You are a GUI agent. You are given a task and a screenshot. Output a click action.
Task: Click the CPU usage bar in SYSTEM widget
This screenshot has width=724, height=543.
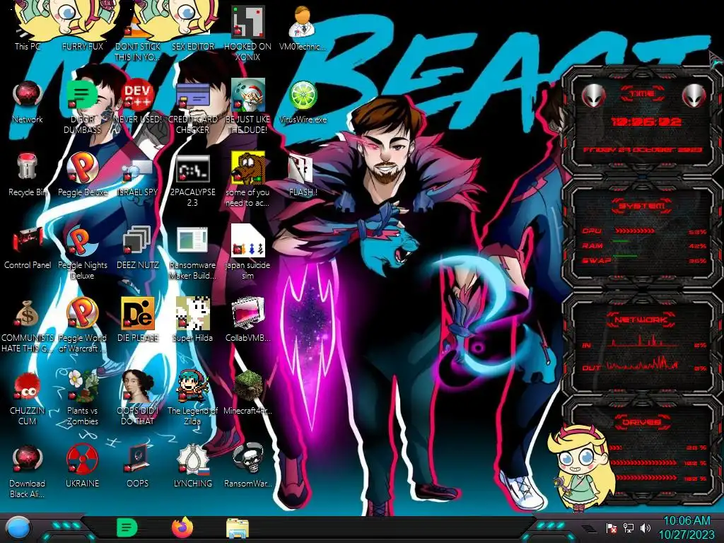click(x=635, y=231)
